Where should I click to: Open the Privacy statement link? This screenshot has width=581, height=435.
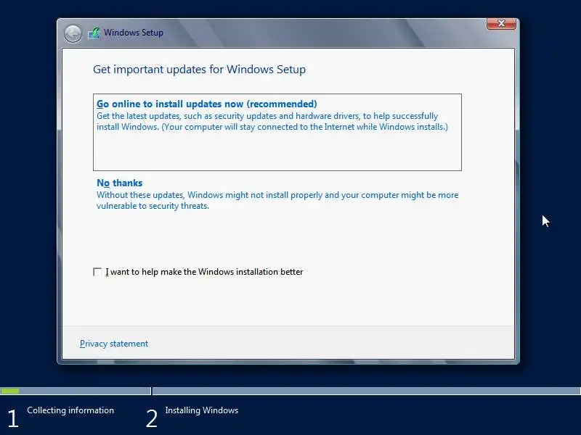(x=114, y=344)
